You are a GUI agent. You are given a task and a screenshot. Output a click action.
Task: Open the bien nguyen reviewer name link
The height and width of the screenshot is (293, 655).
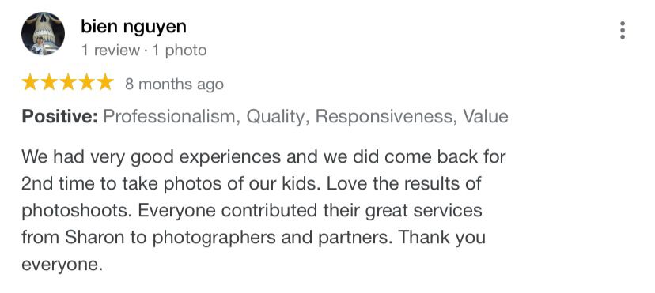coord(134,27)
